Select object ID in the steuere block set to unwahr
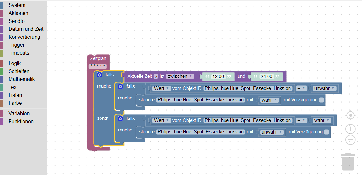The width and height of the screenshot is (362, 175). [x=201, y=132]
